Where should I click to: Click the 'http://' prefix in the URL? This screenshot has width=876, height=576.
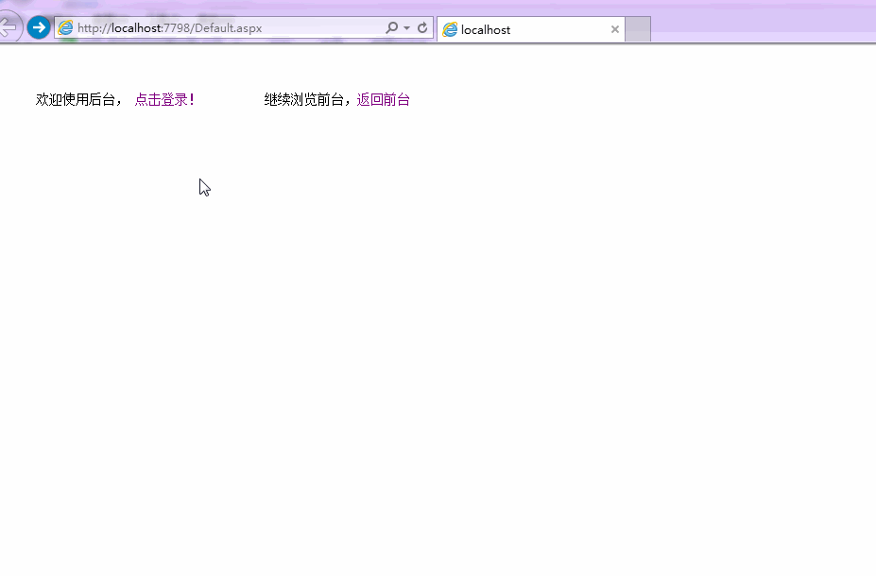pos(94,28)
